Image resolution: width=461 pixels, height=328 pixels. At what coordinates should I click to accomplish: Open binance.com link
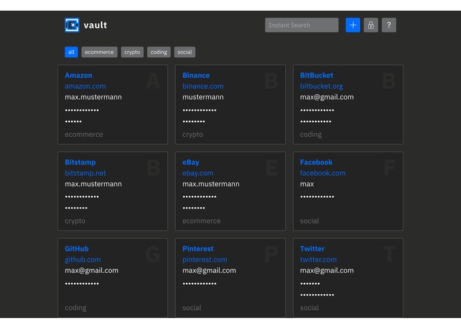(x=203, y=86)
